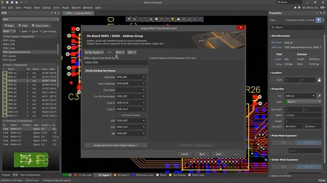Toggle the checkbox for net DDR_A5
327x183 pixels.
(5, 93)
